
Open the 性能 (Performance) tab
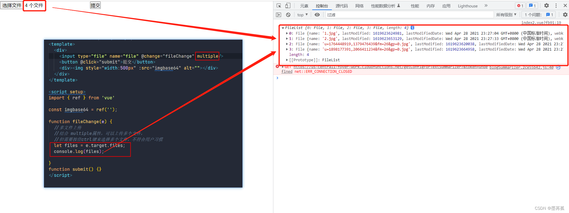coord(415,6)
